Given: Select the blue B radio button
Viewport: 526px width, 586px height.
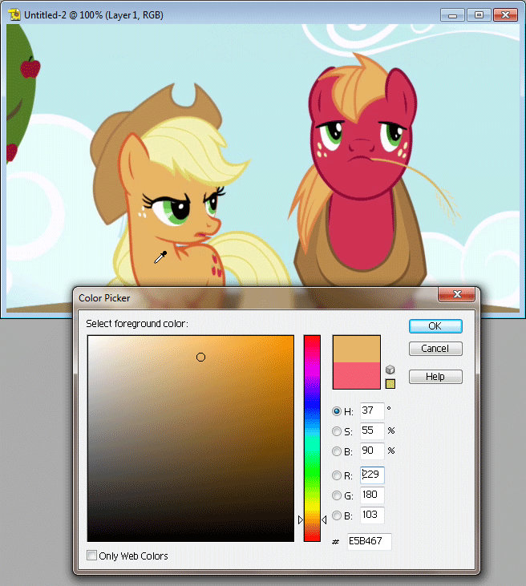Looking at the screenshot, I should 337,515.
